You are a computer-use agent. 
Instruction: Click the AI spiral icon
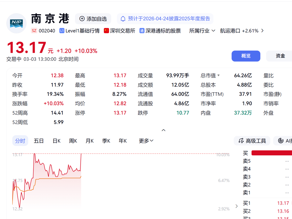click(x=281, y=141)
